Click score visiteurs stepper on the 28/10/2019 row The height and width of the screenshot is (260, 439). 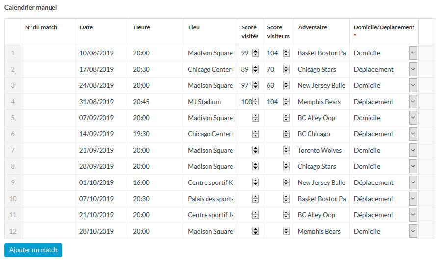pos(286,231)
